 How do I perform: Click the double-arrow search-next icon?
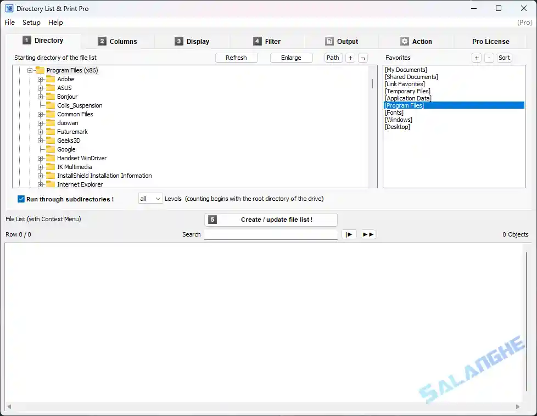368,234
